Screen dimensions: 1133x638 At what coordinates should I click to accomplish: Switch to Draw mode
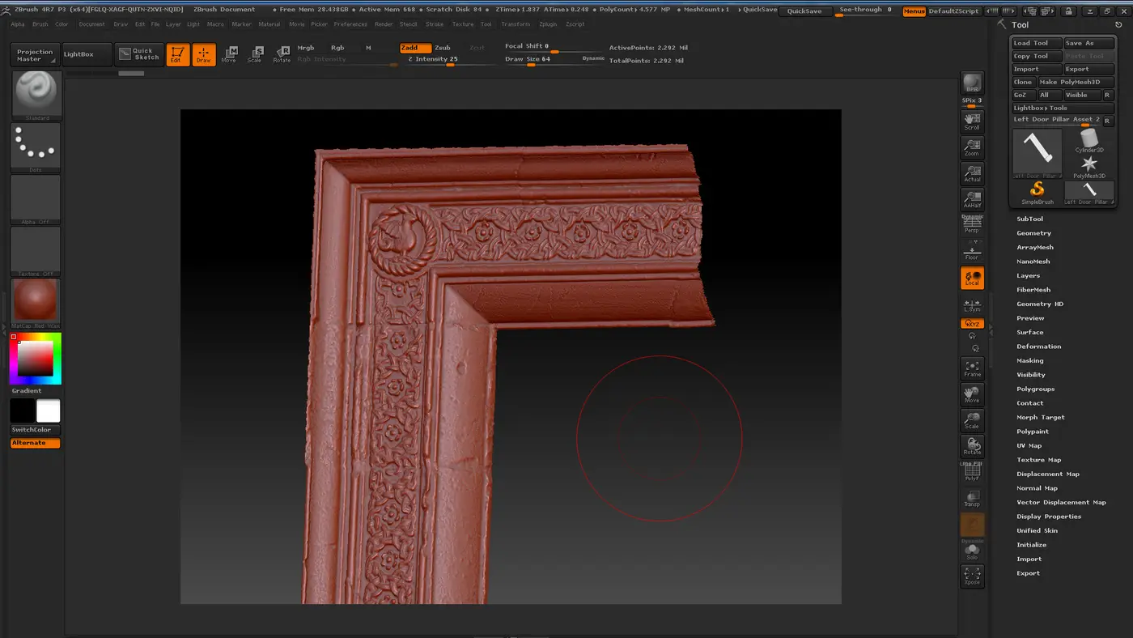pos(204,54)
